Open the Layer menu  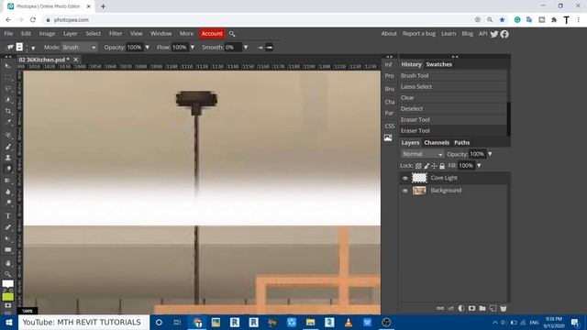[70, 34]
